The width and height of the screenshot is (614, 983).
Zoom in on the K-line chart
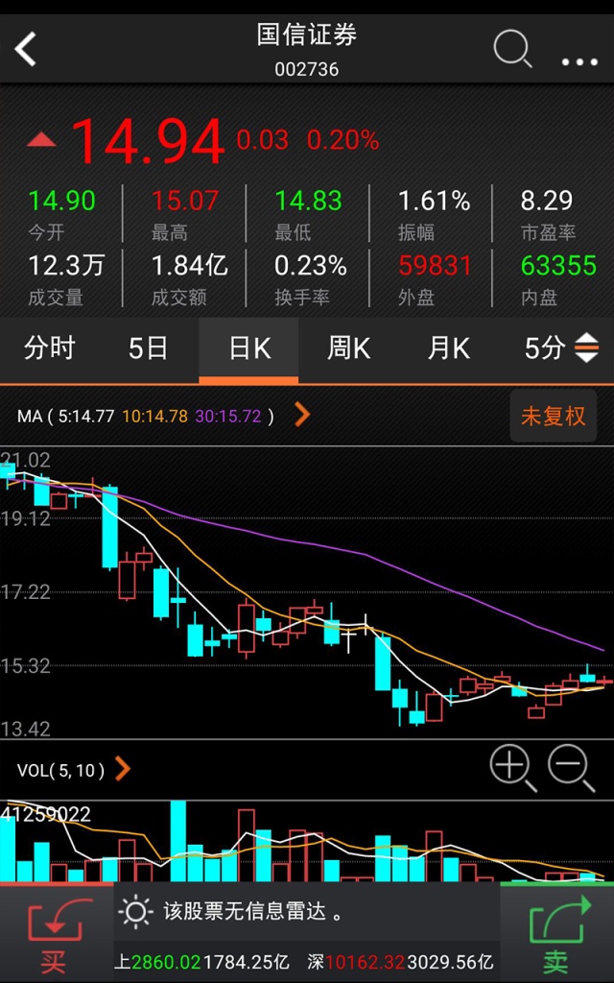[x=512, y=768]
